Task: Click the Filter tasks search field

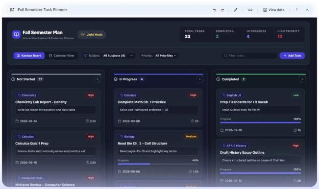Action: coord(249,56)
